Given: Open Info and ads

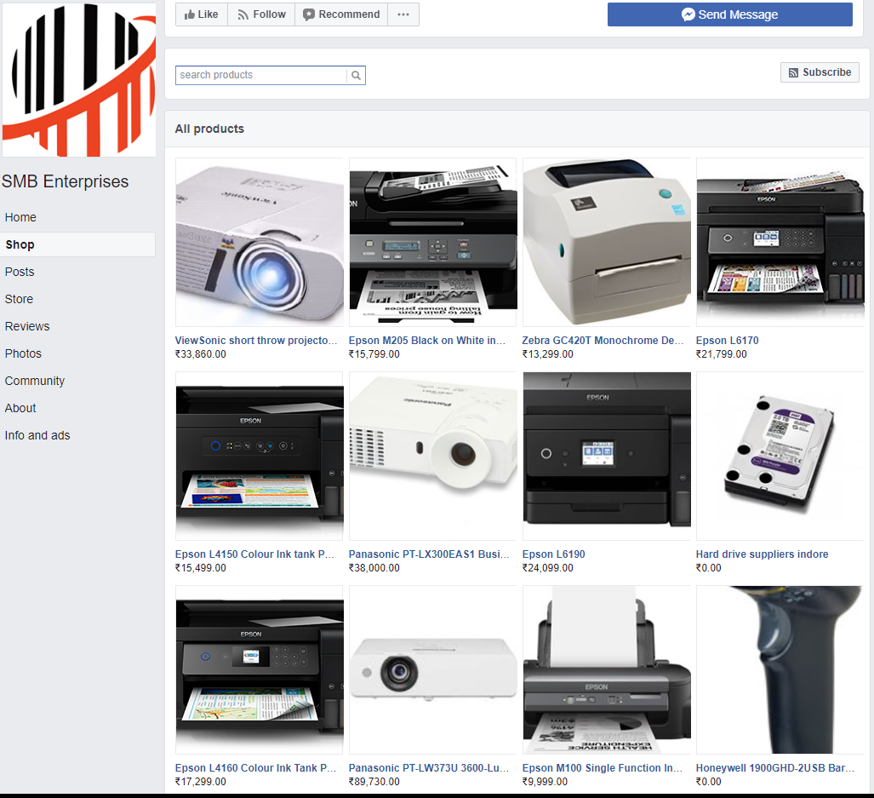Looking at the screenshot, I should 37,436.
